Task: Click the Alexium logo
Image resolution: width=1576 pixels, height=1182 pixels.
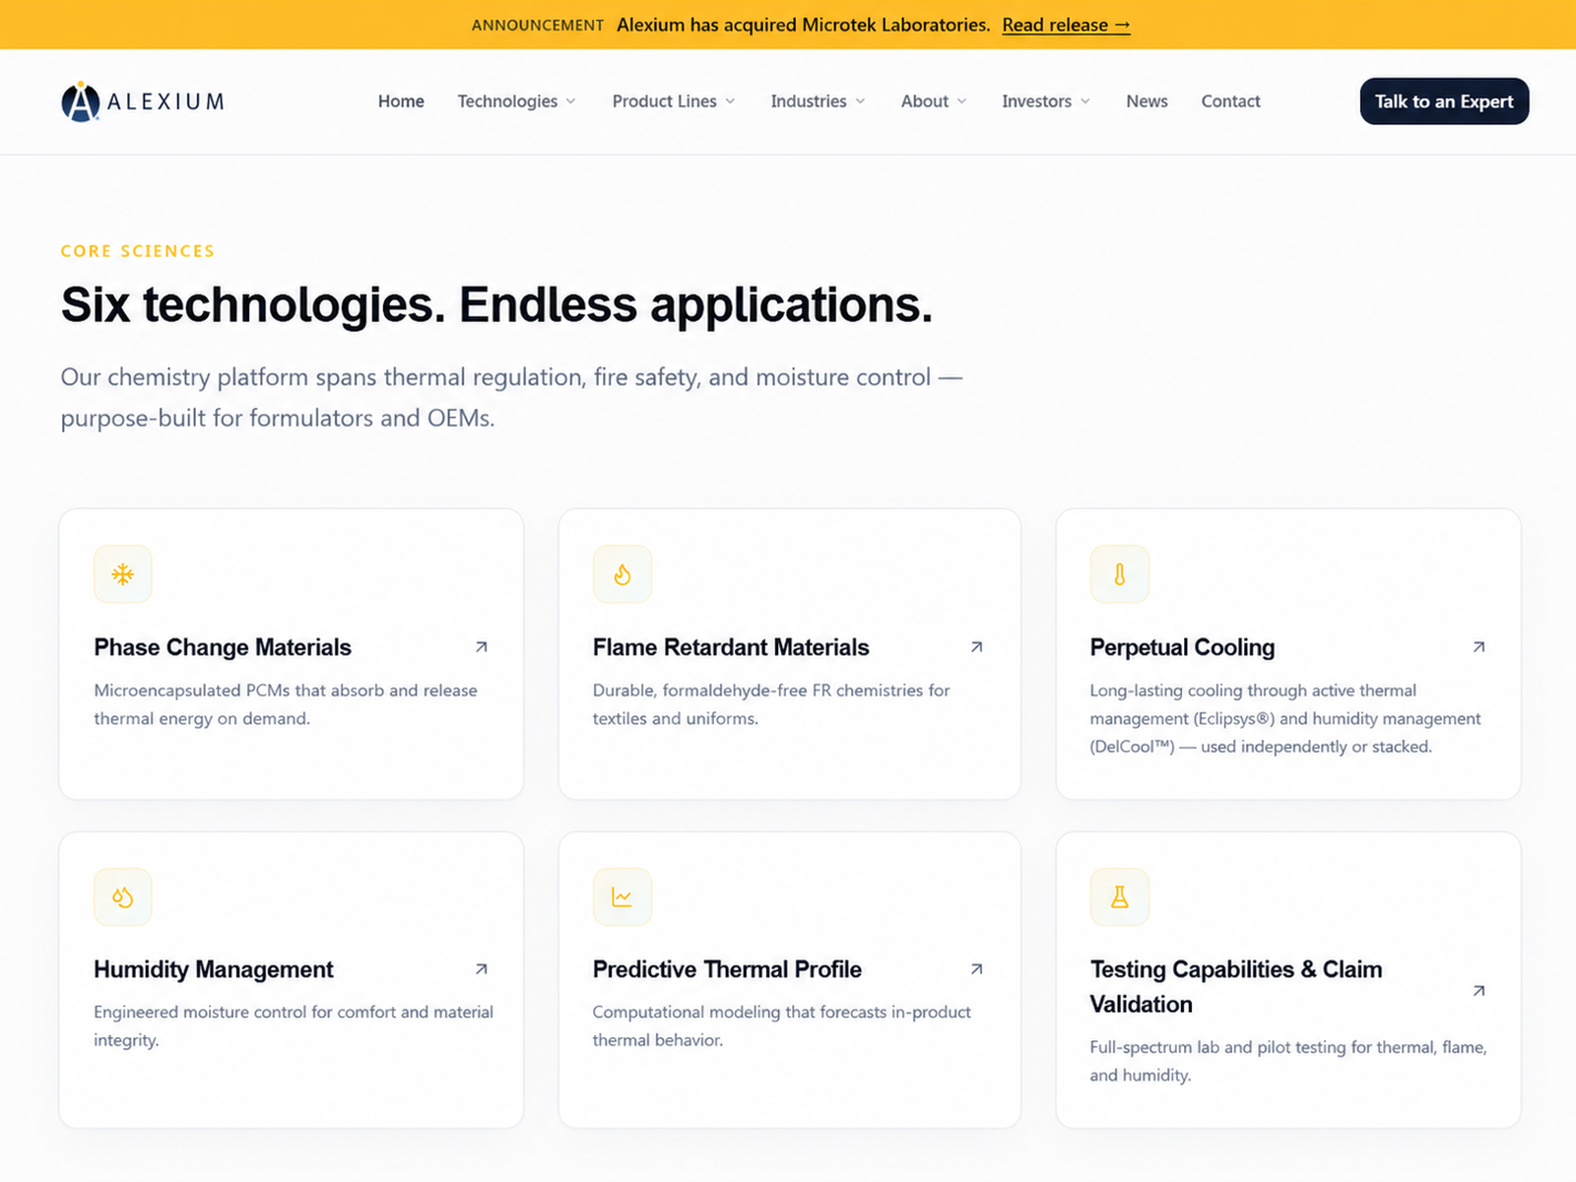Action: [143, 101]
